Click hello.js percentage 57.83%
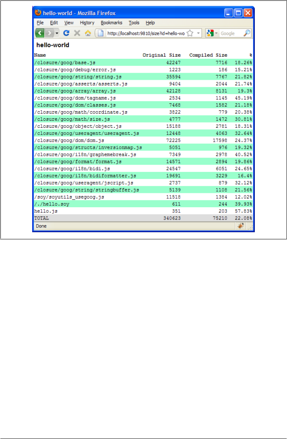The height and width of the screenshot is (439, 287). (x=243, y=211)
